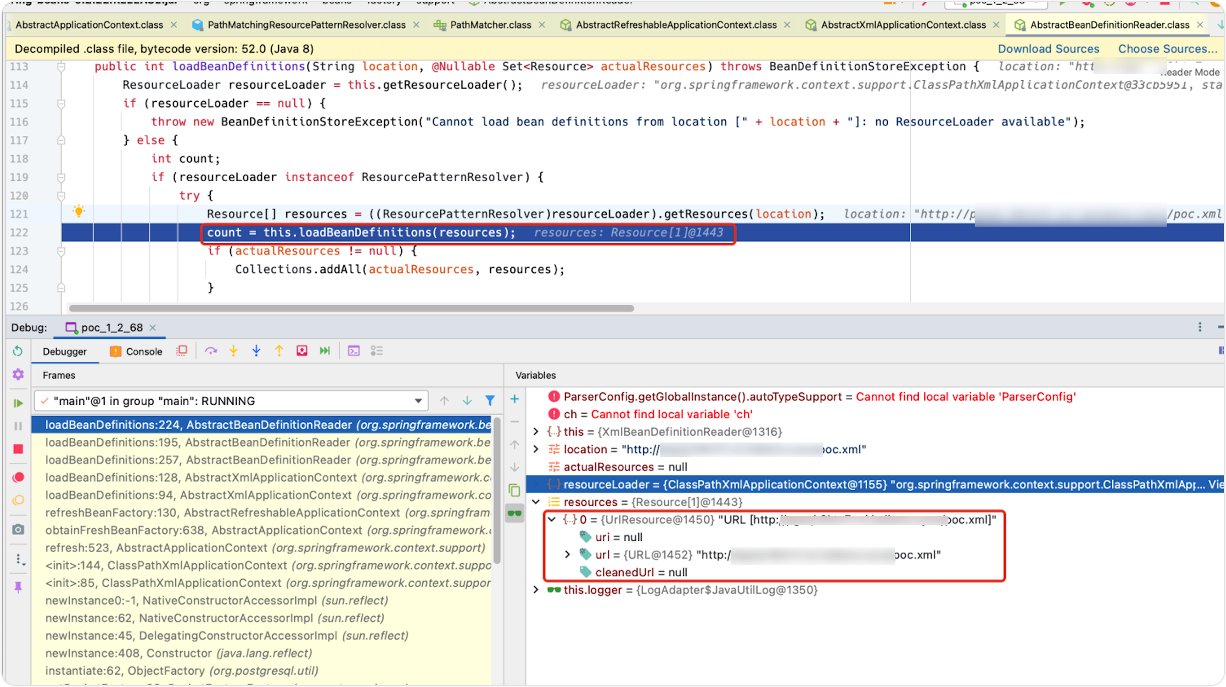Image resolution: width=1226 pixels, height=687 pixels.
Task: Toggle Mute Breakpoints icon
Action: (18, 500)
